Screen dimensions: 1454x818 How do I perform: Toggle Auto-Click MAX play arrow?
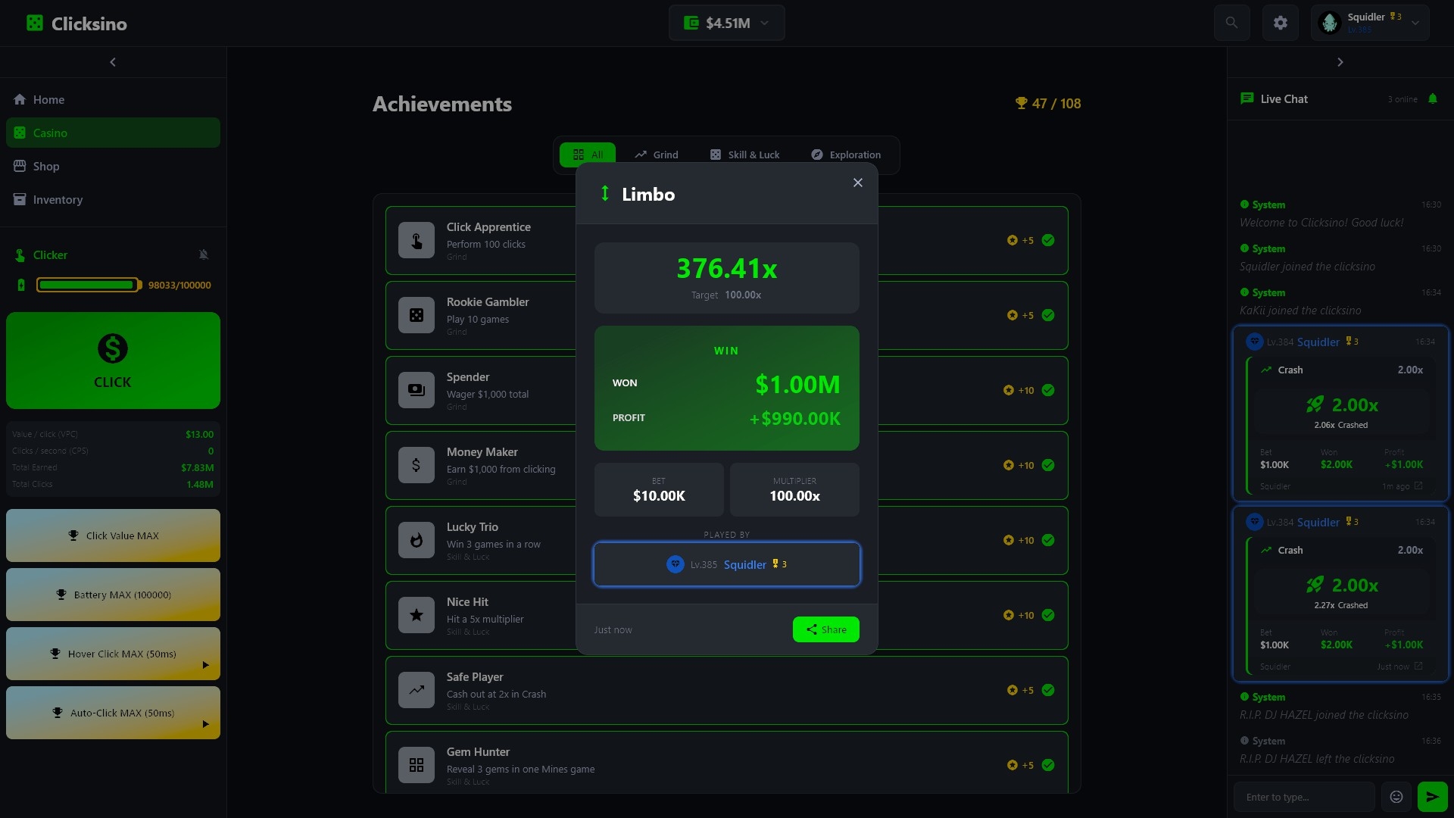tap(205, 724)
